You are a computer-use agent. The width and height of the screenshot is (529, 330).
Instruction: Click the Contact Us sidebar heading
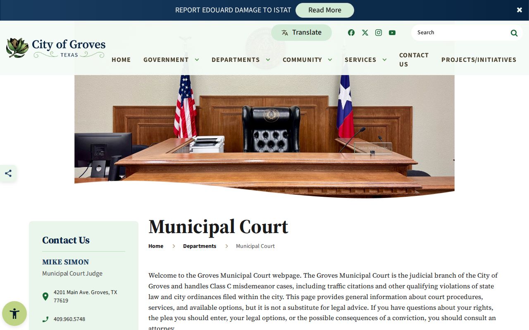(66, 240)
